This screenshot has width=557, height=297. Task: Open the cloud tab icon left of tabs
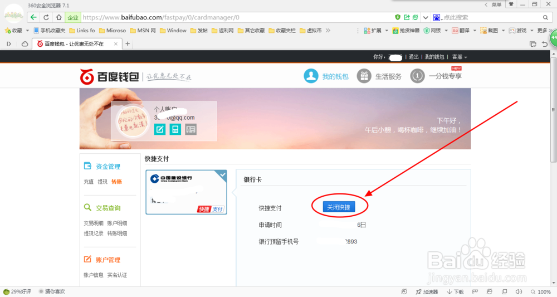coord(25,43)
